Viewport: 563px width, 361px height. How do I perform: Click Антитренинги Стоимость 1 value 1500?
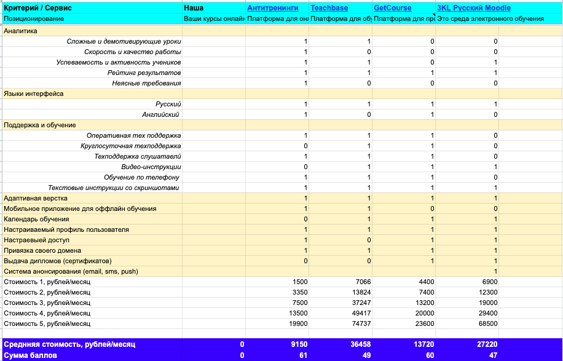click(277, 282)
